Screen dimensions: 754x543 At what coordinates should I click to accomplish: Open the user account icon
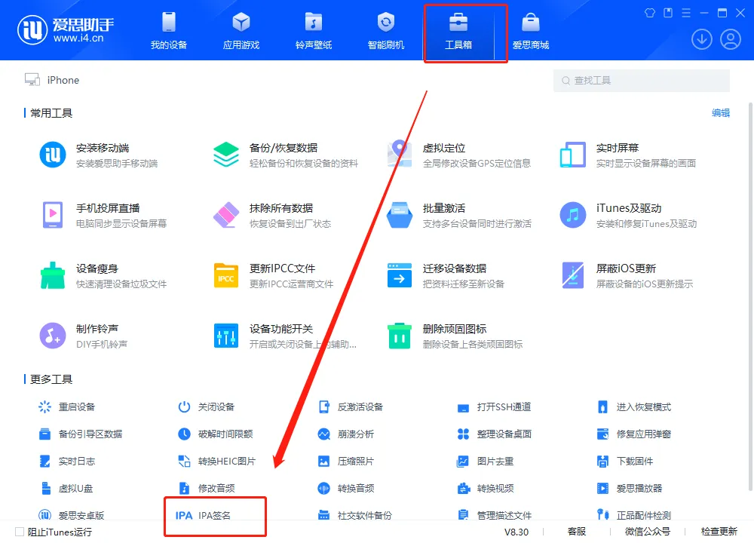[x=731, y=39]
